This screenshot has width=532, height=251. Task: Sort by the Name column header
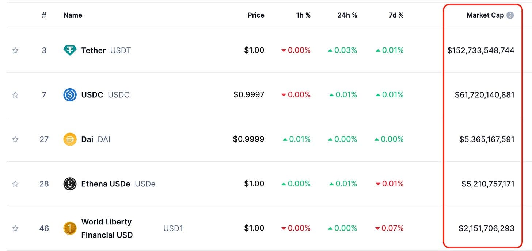[x=73, y=15]
